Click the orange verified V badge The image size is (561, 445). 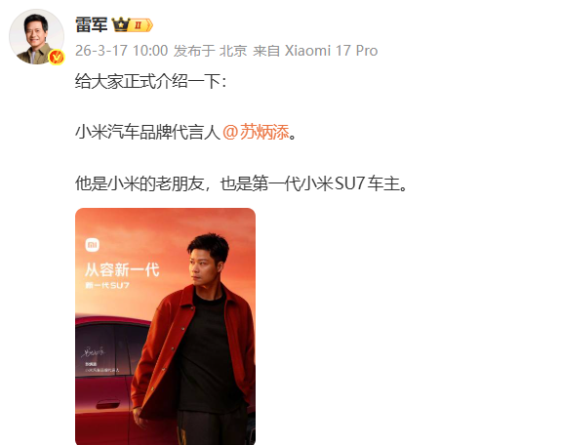click(57, 57)
